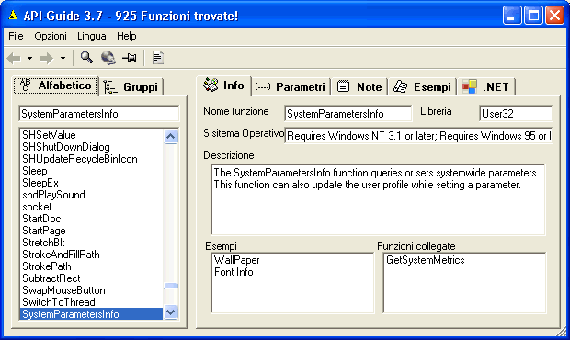Open the Help menu
The height and width of the screenshot is (340, 570).
[127, 36]
